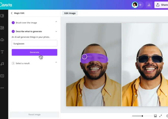Click the purple Generate button
Image resolution: width=168 pixels, height=119 pixels.
coord(35,52)
